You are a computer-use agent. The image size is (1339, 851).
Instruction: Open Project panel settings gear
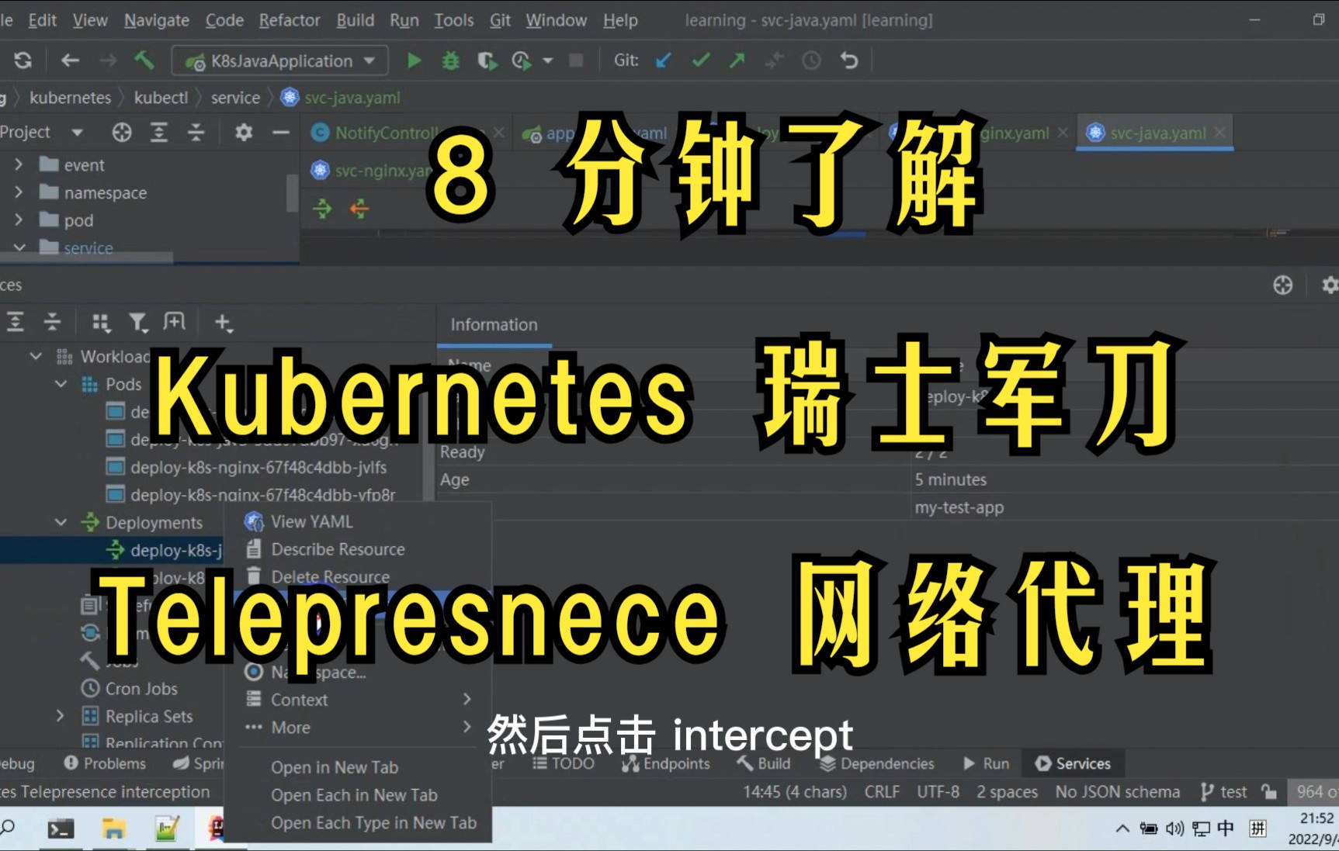point(244,133)
